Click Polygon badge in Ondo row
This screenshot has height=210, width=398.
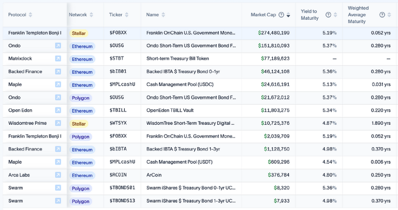[80, 98]
